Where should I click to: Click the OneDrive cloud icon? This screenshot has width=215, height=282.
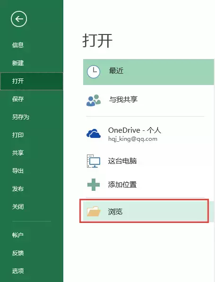point(94,134)
